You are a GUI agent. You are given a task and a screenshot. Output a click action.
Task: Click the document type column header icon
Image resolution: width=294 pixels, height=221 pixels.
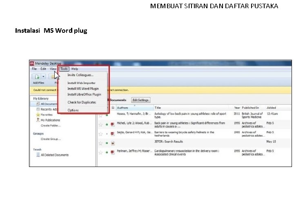113,108
